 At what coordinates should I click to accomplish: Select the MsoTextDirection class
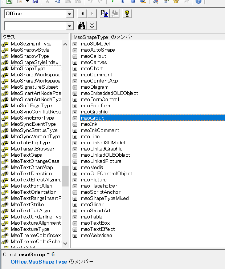(x=31, y=174)
